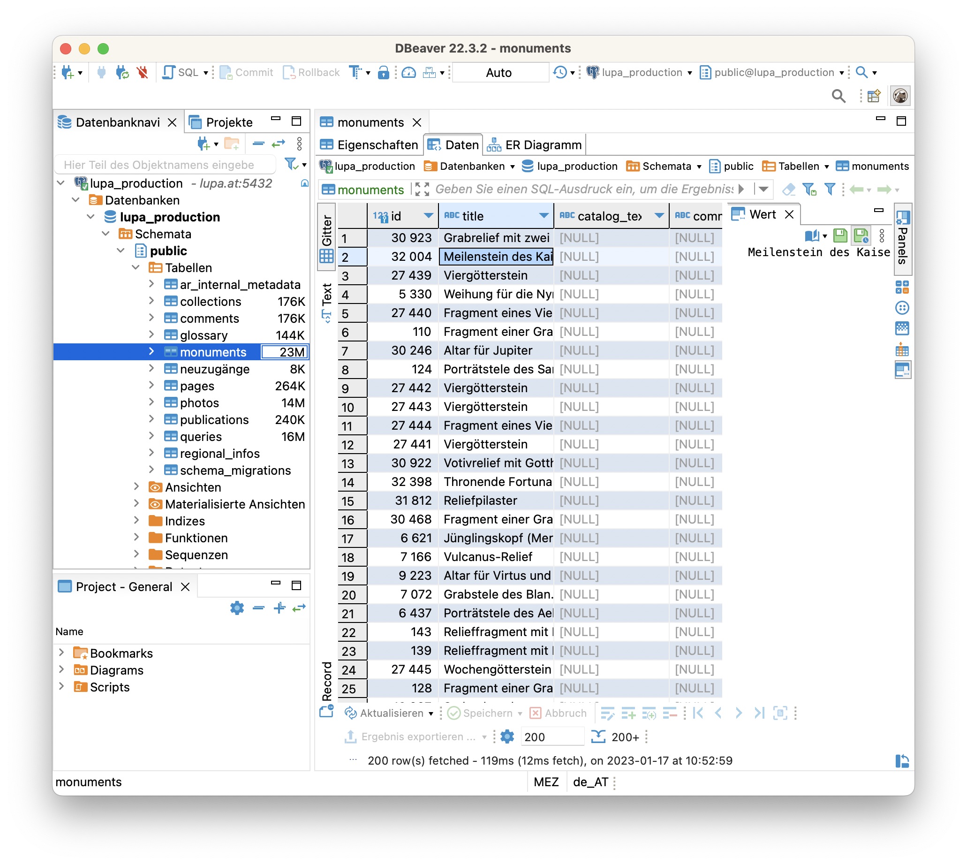Open the title column sort dropdown arrow

click(x=544, y=216)
